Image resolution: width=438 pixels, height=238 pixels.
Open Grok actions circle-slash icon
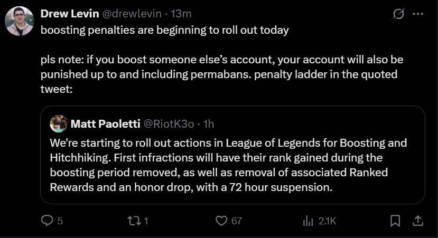[399, 14]
